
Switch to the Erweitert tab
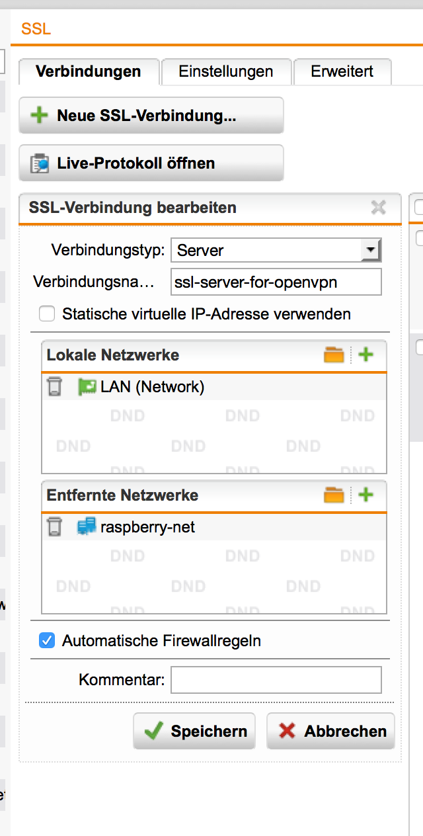point(342,71)
